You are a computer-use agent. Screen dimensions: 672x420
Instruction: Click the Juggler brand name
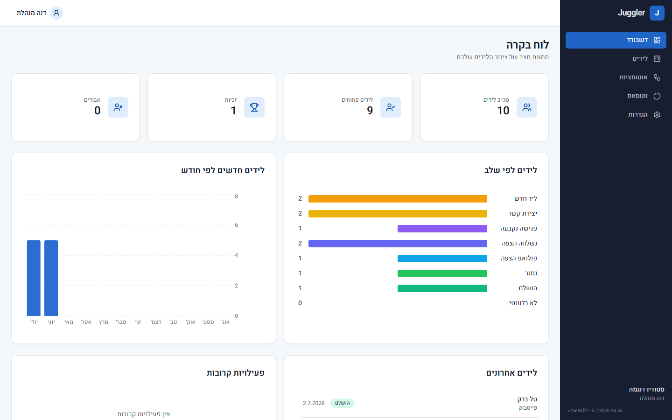(631, 13)
